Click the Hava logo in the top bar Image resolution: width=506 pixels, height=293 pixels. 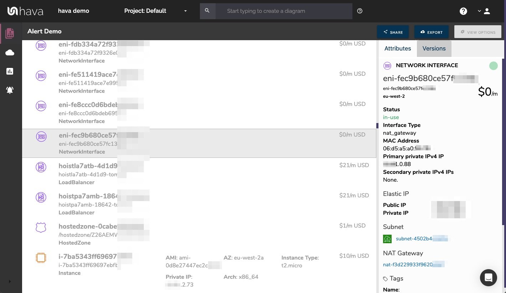(x=25, y=11)
